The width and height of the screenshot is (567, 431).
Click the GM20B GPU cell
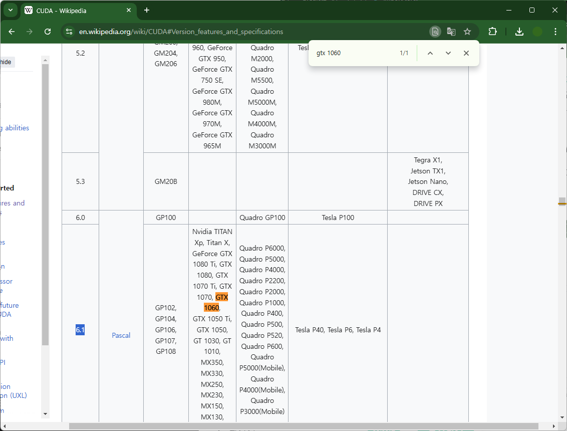166,181
